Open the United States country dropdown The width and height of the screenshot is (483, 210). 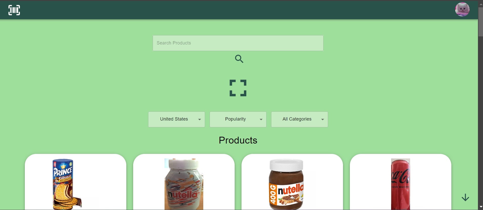(176, 119)
